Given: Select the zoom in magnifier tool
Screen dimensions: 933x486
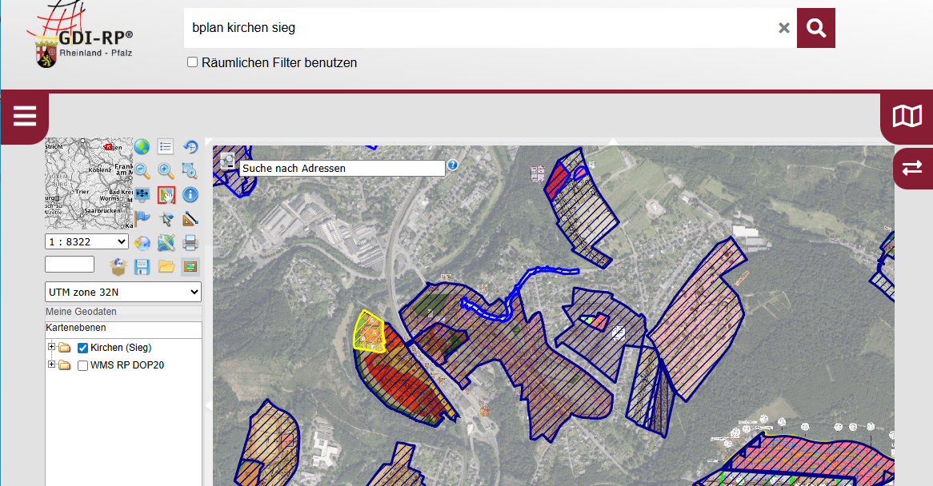Looking at the screenshot, I should [x=166, y=170].
